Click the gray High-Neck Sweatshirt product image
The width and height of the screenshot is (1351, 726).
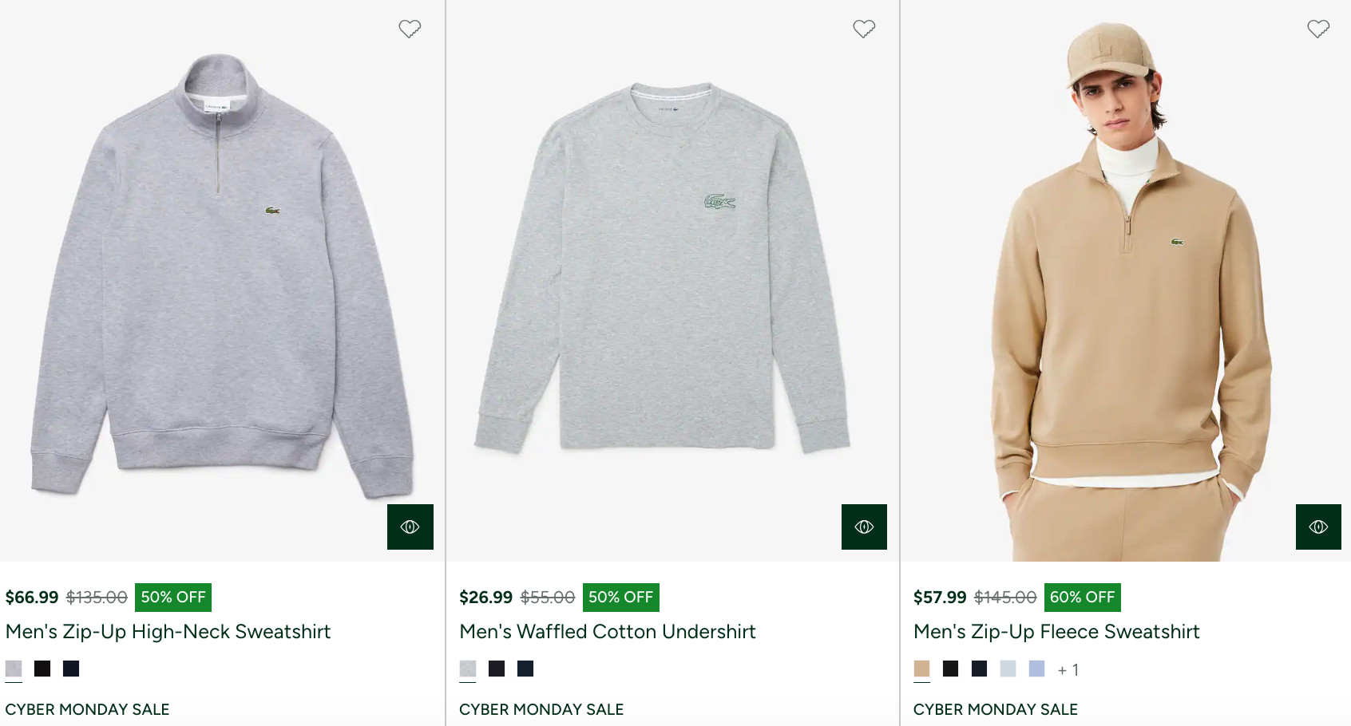222,279
